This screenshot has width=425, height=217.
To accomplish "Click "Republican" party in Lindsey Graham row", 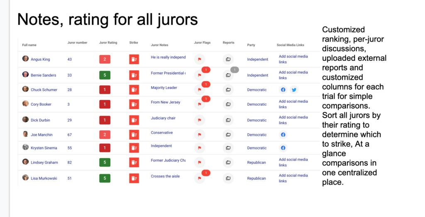I will coord(256,163).
